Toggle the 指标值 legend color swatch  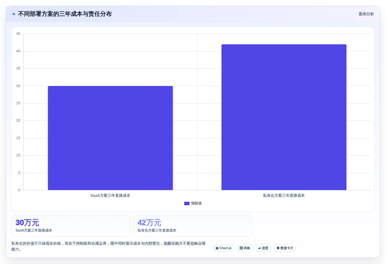click(x=187, y=203)
